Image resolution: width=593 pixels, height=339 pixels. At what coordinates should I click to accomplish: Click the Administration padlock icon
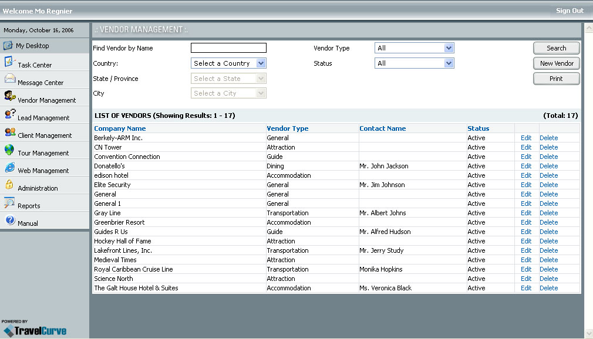click(x=9, y=184)
